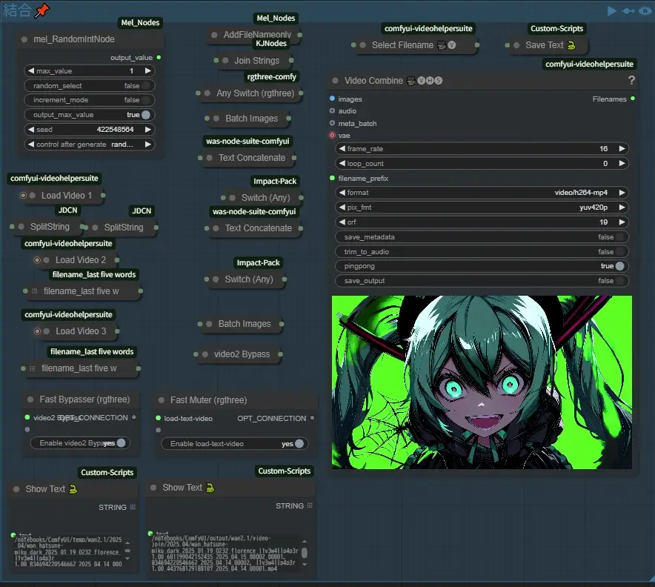Click the video/h264-mp4 format value
655x587 pixels.
[581, 193]
